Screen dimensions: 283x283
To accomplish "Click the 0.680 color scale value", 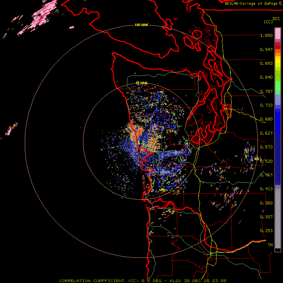I will click(266, 119).
